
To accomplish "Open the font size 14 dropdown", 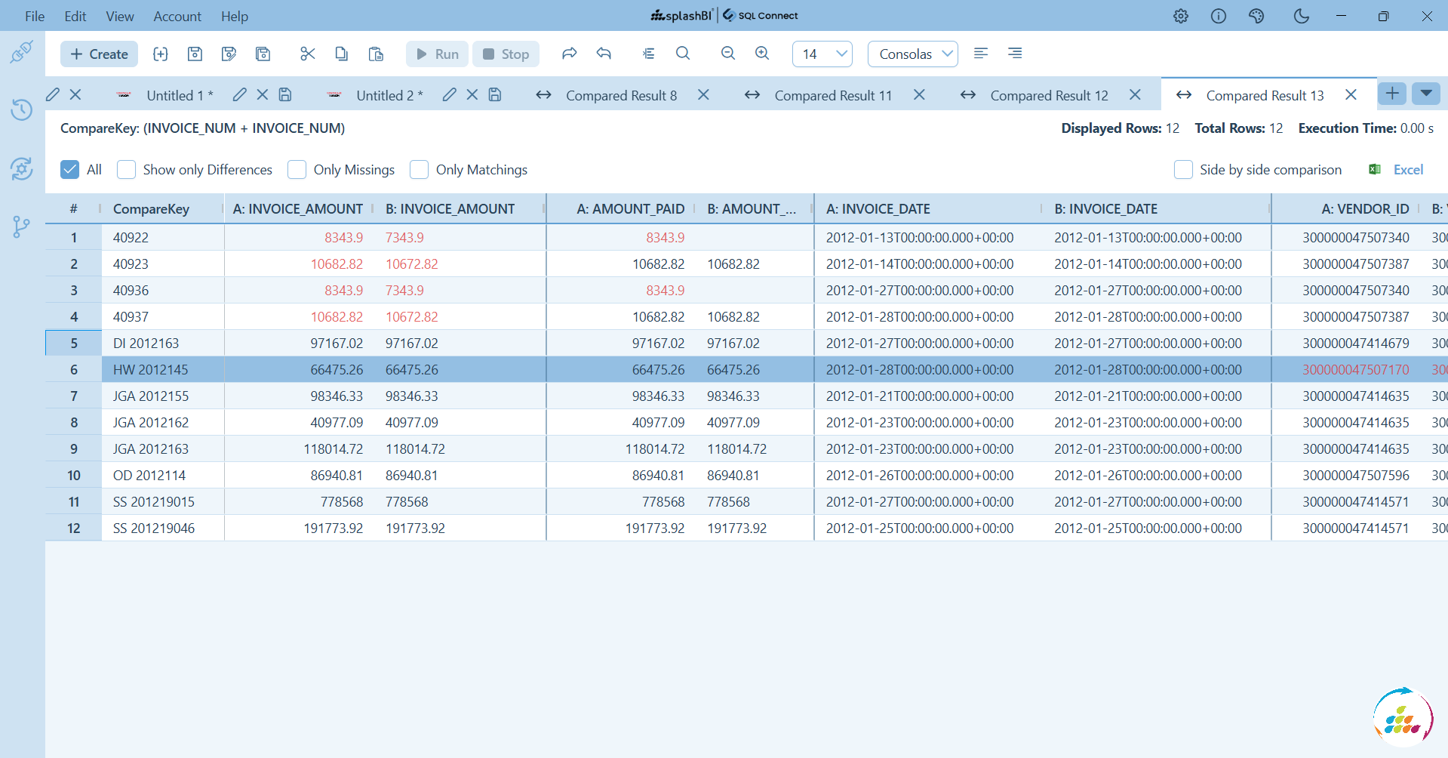I will [x=822, y=54].
